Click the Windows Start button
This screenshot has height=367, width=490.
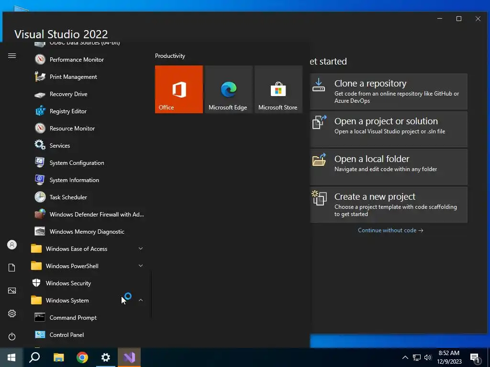click(x=11, y=357)
